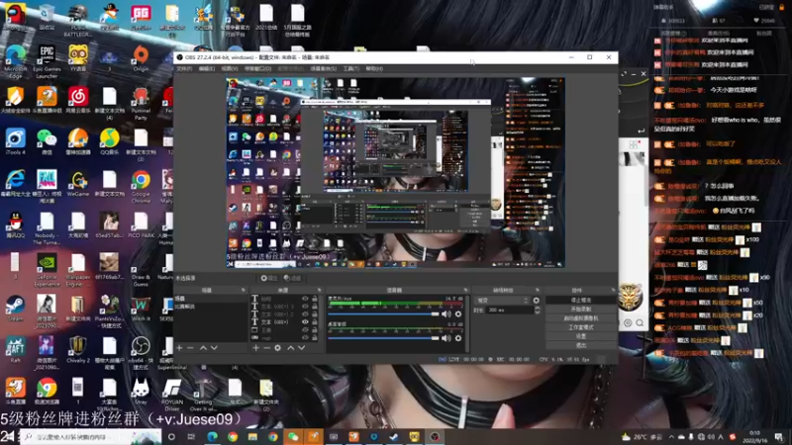This screenshot has width=792, height=445.
Task: Open Origin desktop icon
Action: pos(141,58)
